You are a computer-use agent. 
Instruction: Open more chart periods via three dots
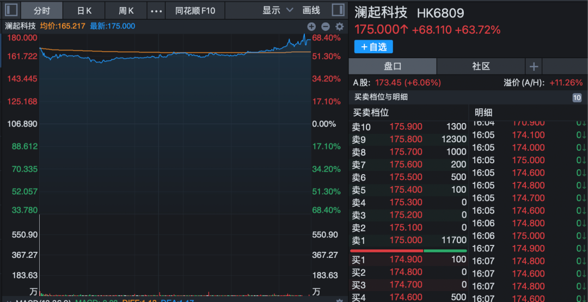click(x=156, y=11)
